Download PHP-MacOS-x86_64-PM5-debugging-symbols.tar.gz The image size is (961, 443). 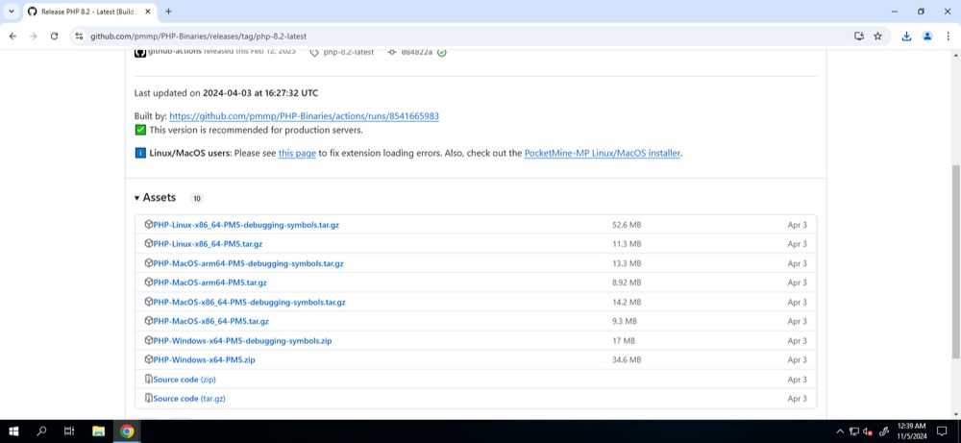[250, 302]
